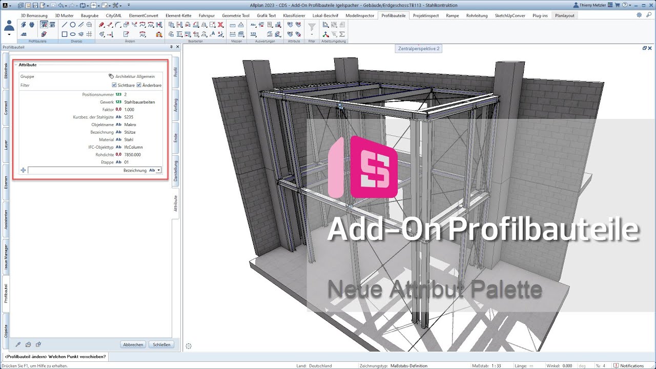This screenshot has width=656, height=369.
Task: Click the IFC-Objekttyp value IfcColumn
Action: (x=133, y=147)
